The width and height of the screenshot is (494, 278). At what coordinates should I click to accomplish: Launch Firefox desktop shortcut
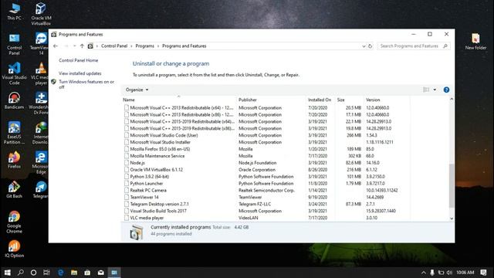[x=14, y=160]
